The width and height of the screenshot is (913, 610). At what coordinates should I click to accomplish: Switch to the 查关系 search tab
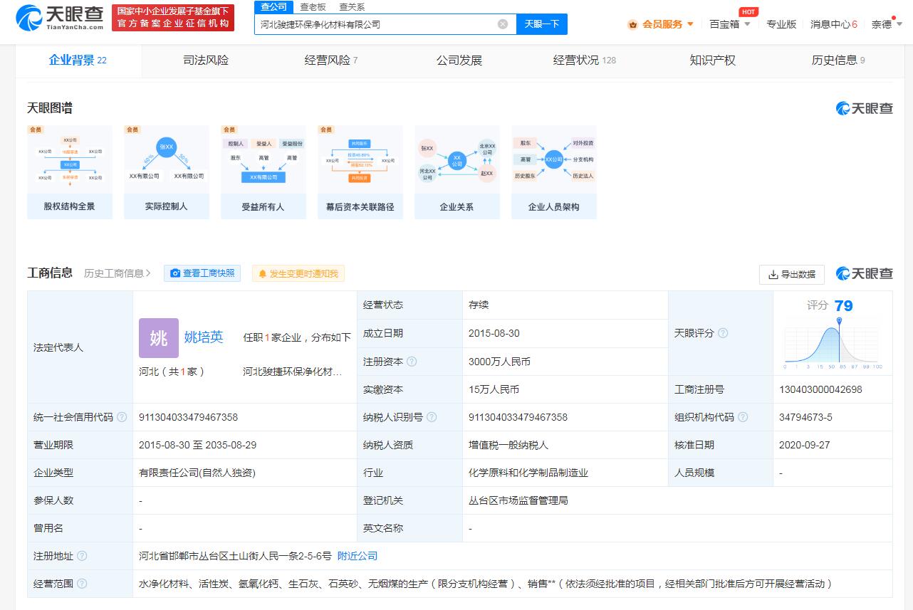(x=352, y=7)
